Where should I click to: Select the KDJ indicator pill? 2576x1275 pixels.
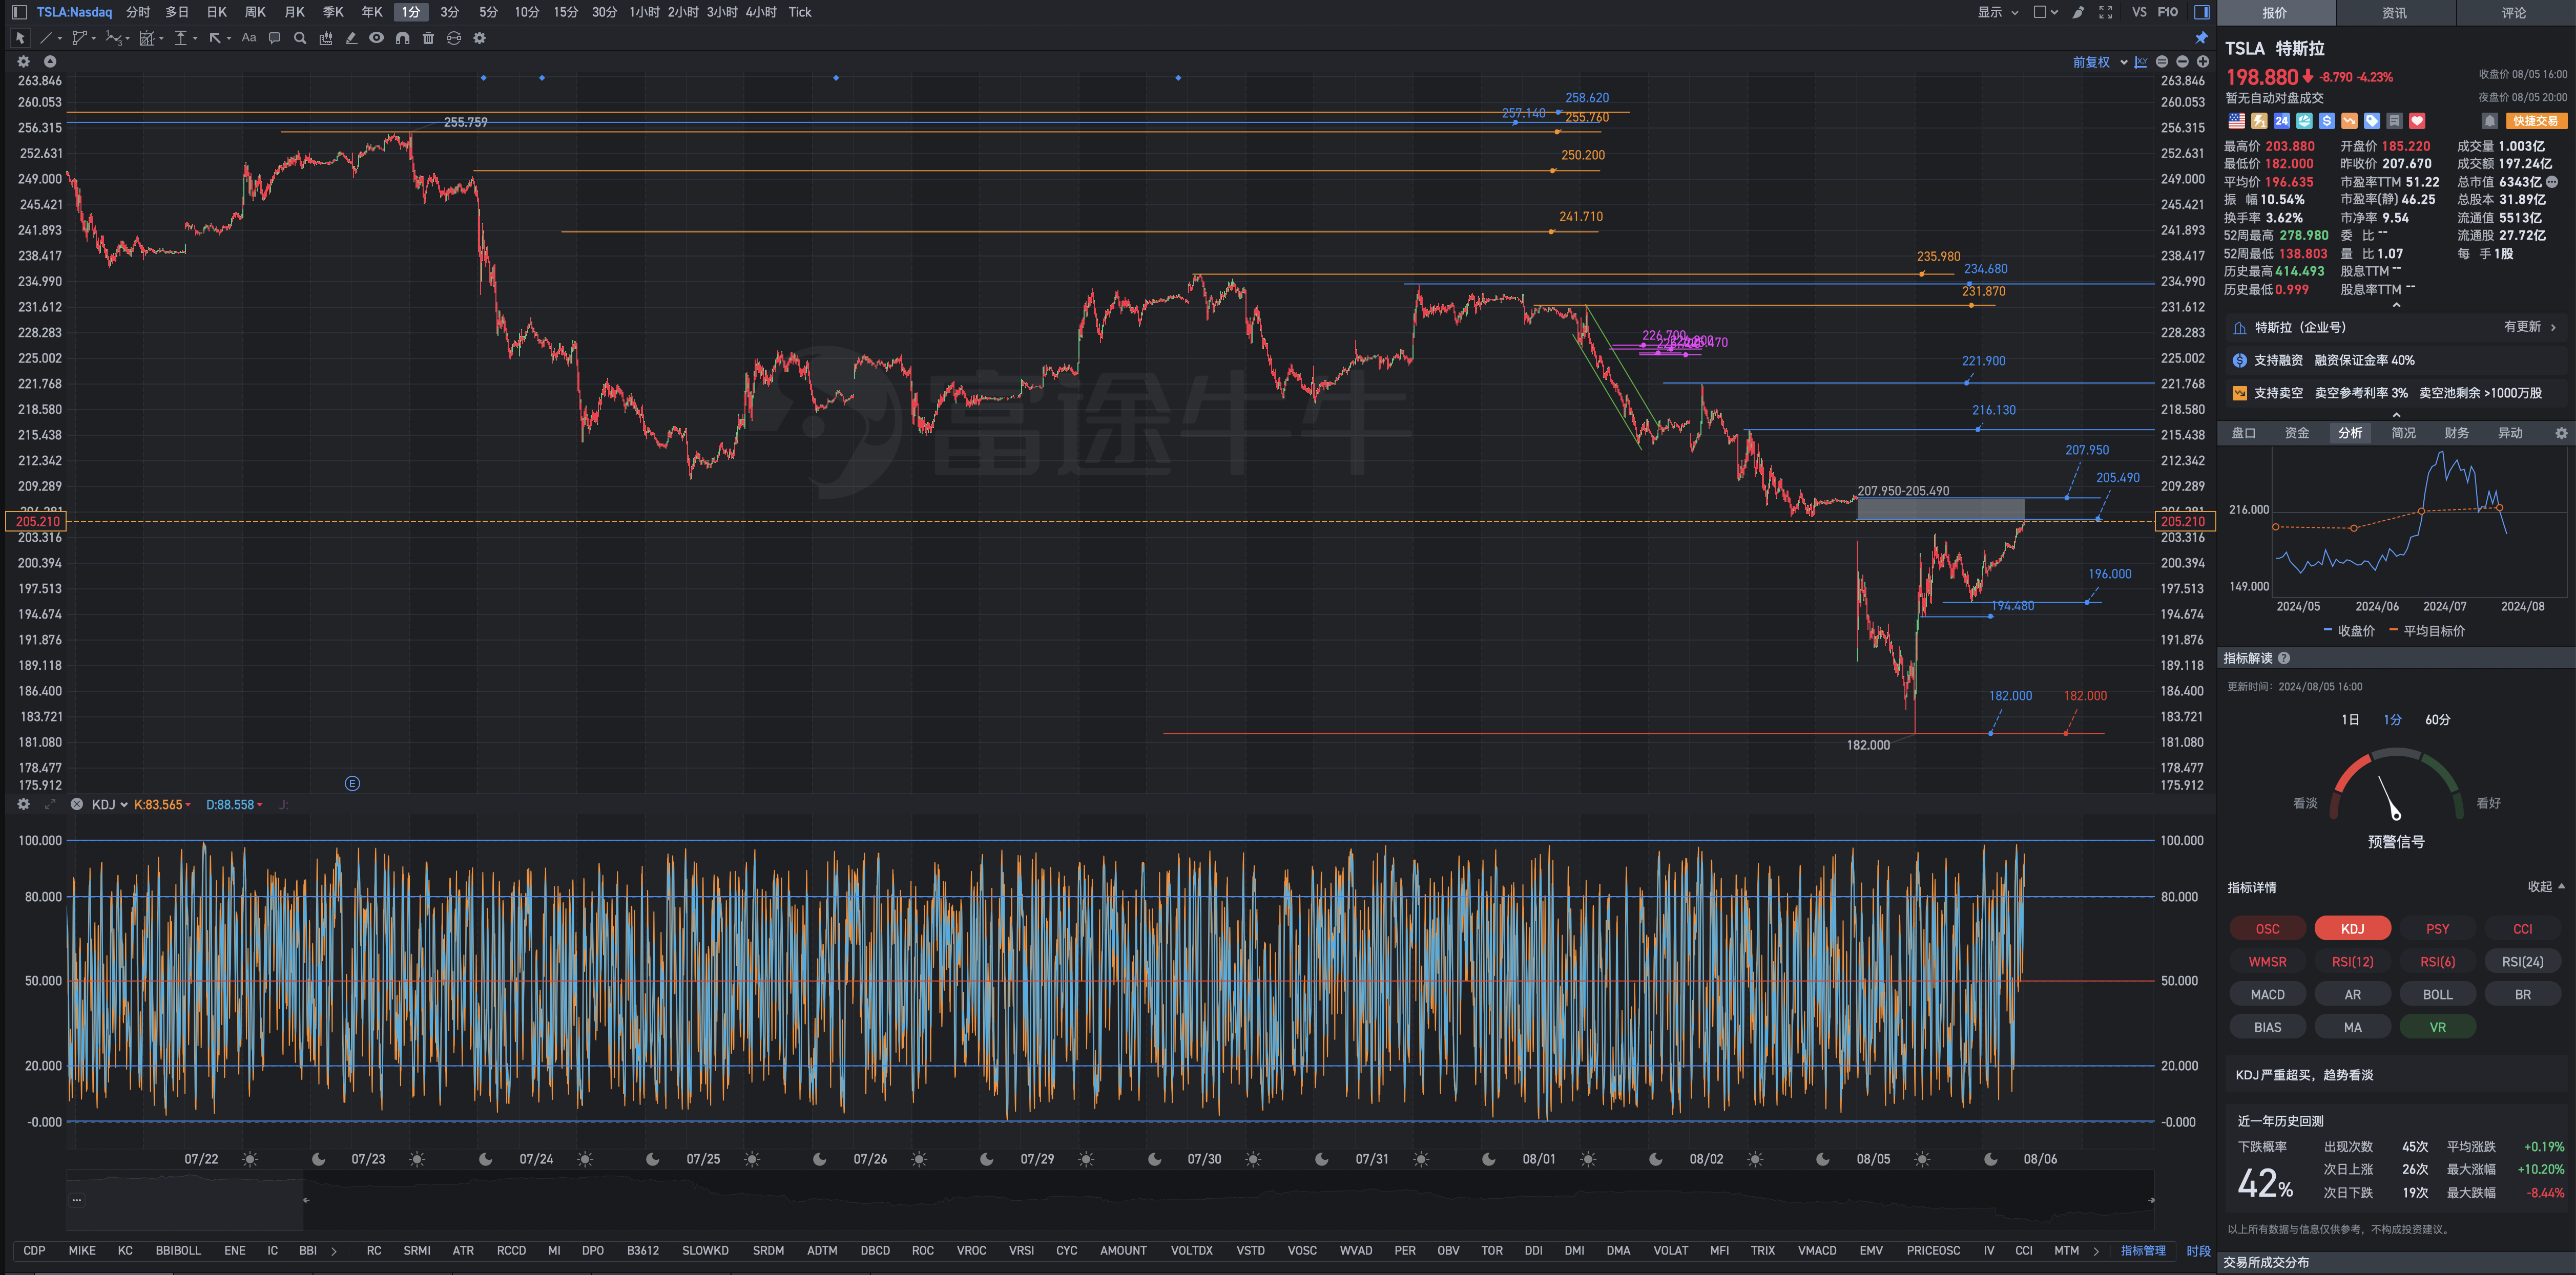(x=2352, y=929)
